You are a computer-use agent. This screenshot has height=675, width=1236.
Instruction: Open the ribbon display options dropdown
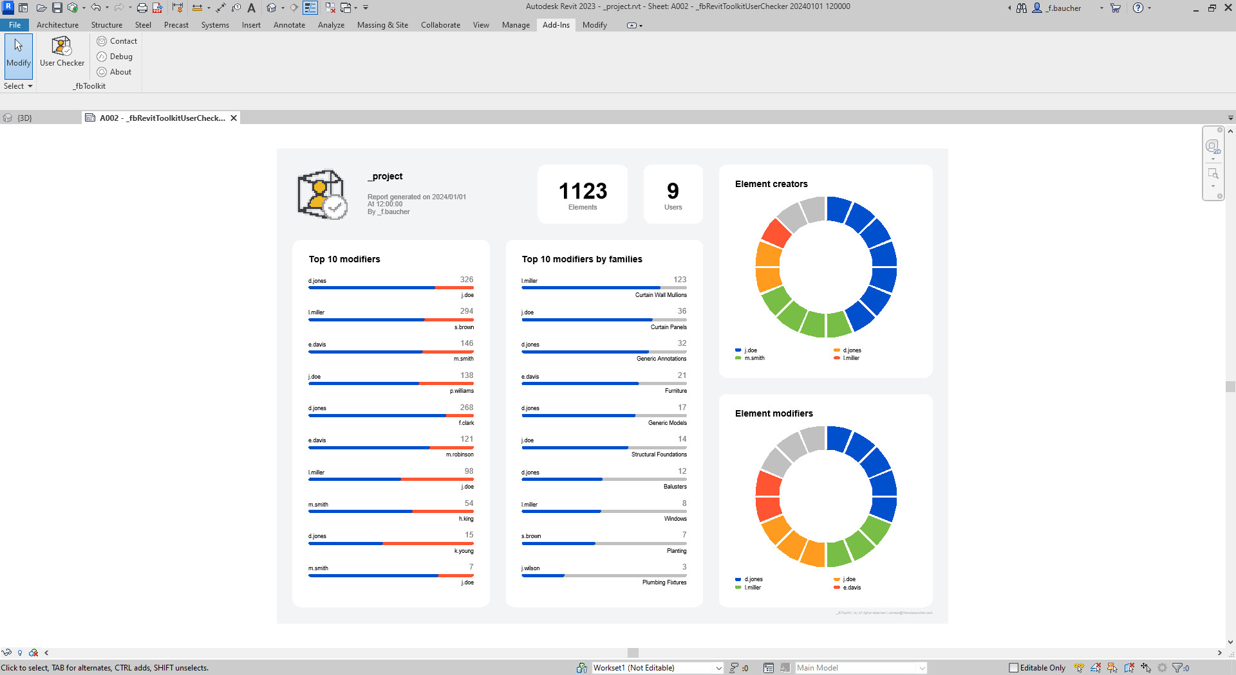635,26
